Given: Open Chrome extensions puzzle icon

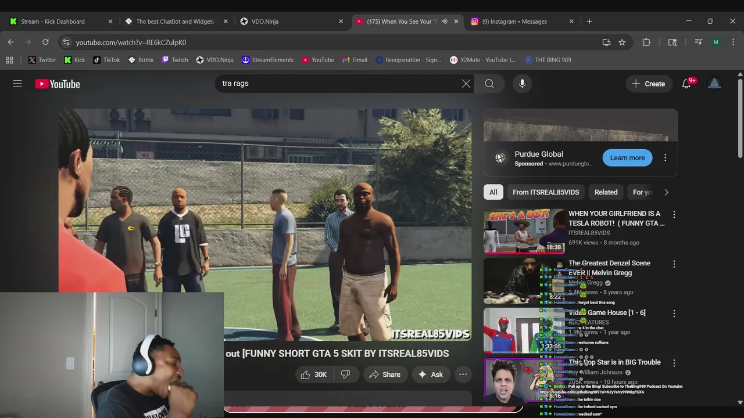Looking at the screenshot, I should 646,42.
